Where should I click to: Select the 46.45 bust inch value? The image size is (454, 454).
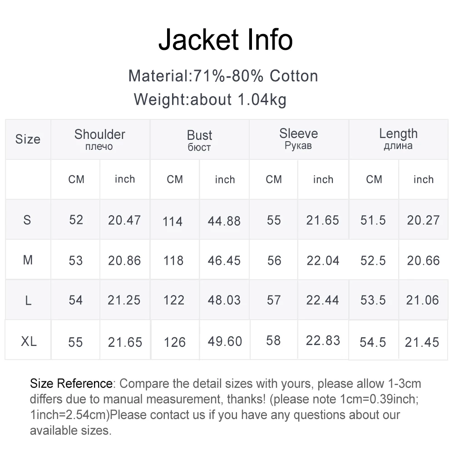224,261
